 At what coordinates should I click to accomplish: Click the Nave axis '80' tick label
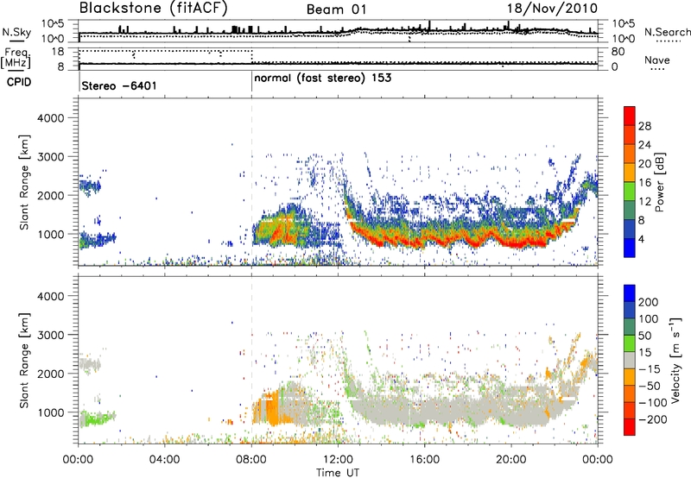pos(618,52)
